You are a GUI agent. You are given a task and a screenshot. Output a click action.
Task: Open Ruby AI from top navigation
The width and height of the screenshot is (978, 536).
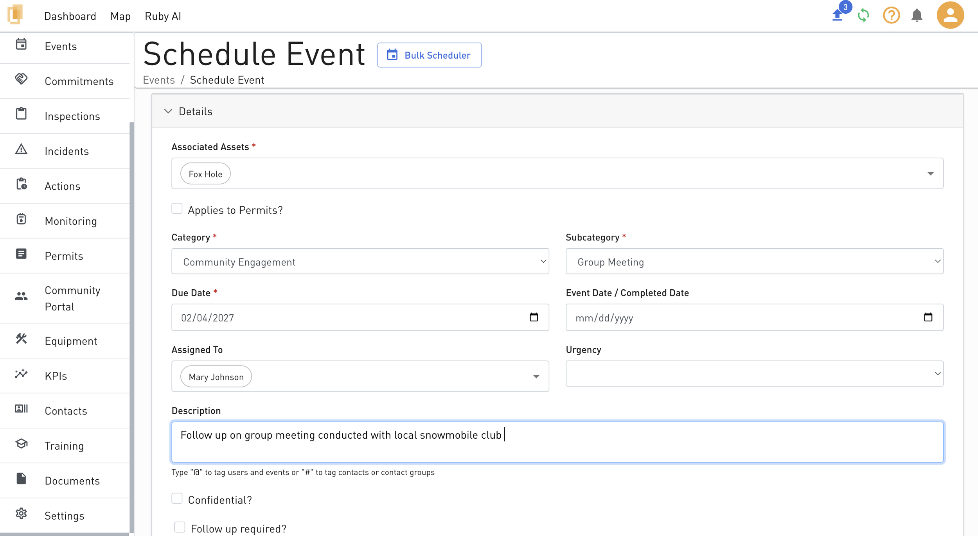163,16
